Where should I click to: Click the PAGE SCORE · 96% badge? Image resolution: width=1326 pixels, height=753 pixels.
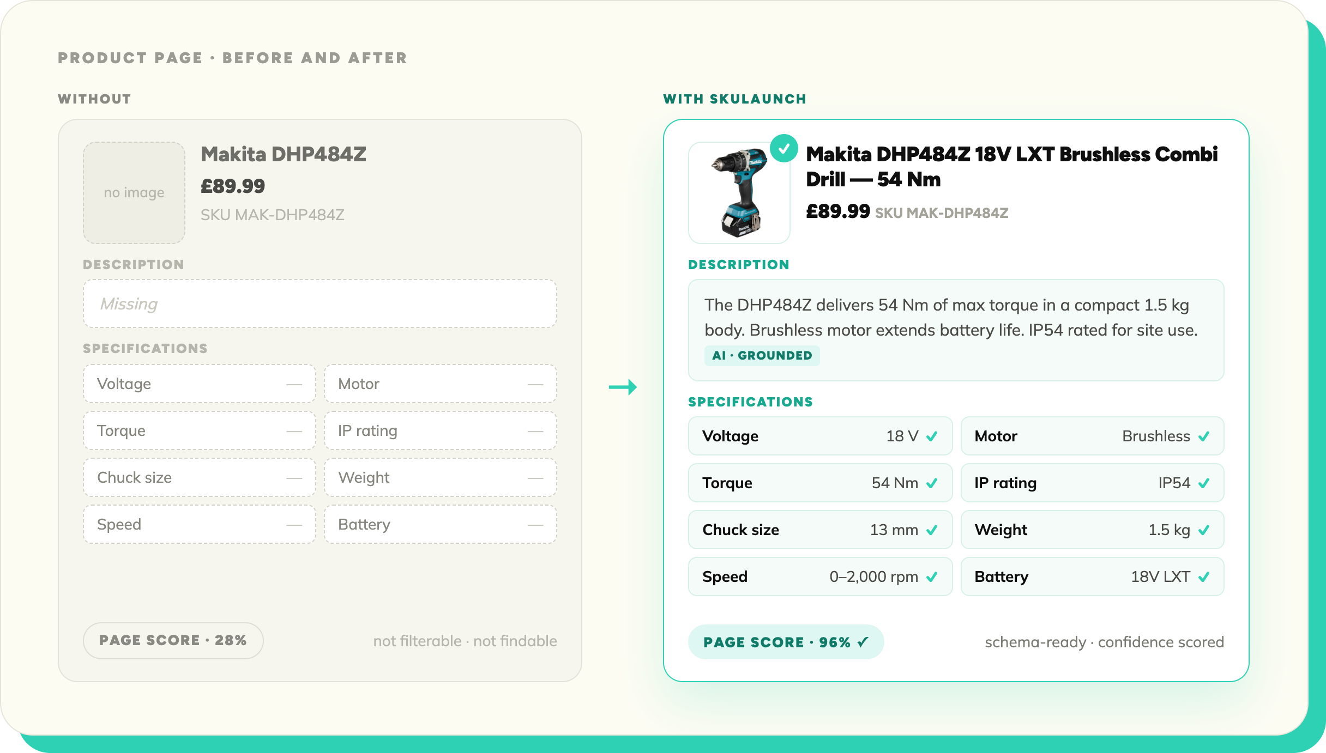(786, 642)
